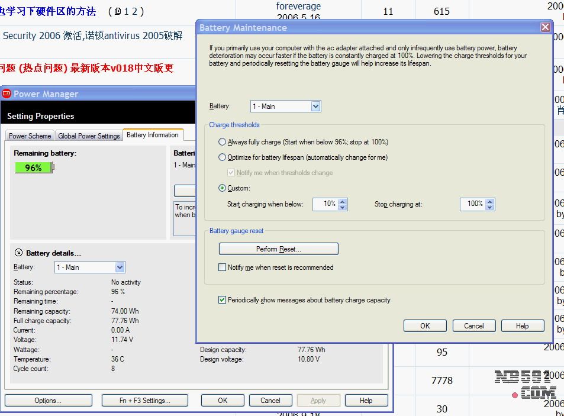Open the Global Power Settings tab
Screen dimensions: 564x416
(89, 136)
